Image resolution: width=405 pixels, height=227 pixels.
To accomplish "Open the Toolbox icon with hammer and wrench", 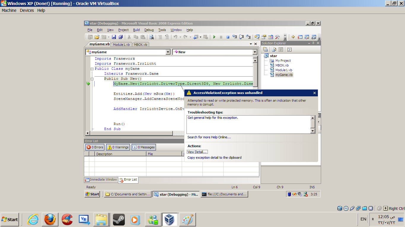I will (278, 37).
